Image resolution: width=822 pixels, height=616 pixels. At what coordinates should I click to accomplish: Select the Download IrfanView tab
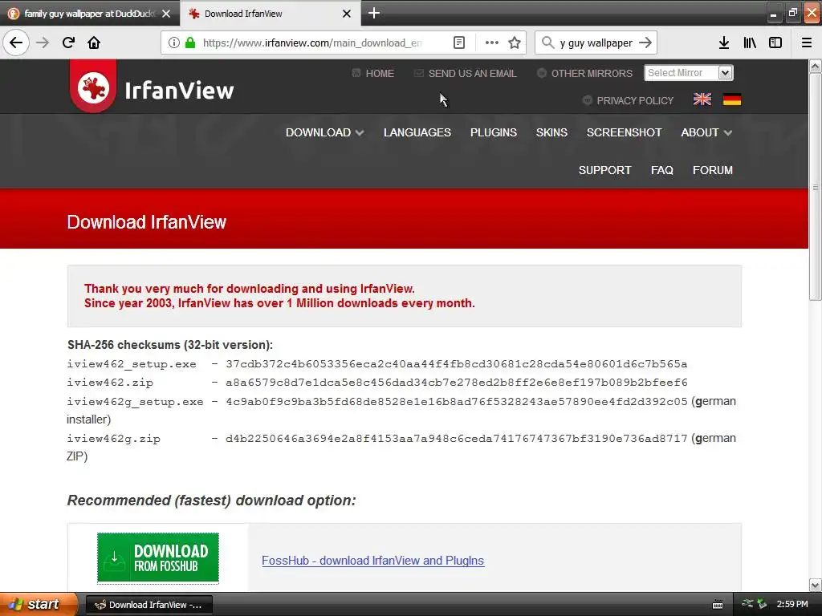270,14
